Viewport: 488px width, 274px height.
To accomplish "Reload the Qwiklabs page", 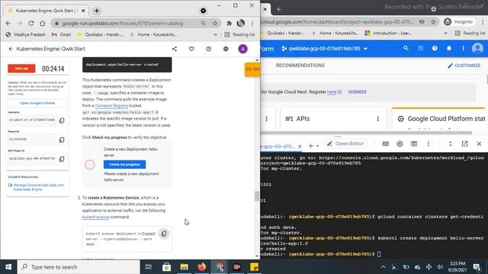I will 30,24.
